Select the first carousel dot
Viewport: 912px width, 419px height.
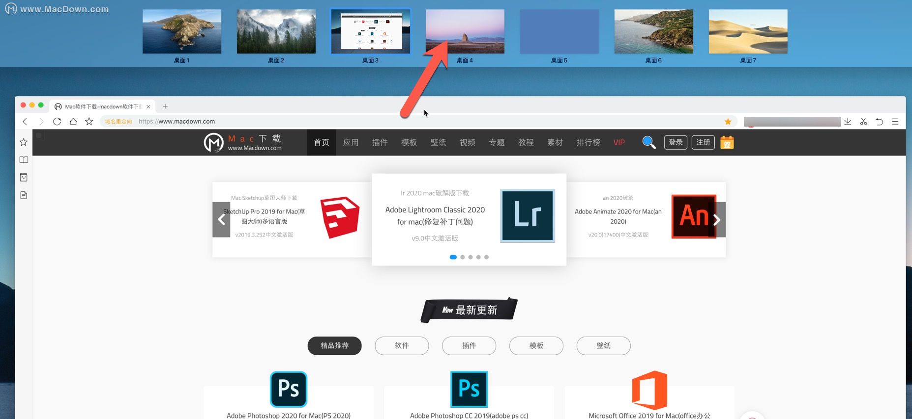453,257
